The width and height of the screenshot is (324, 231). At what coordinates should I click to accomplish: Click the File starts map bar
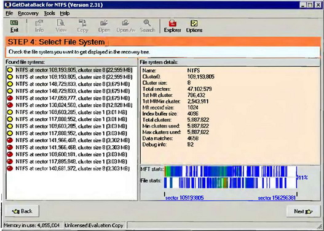tap(231, 183)
